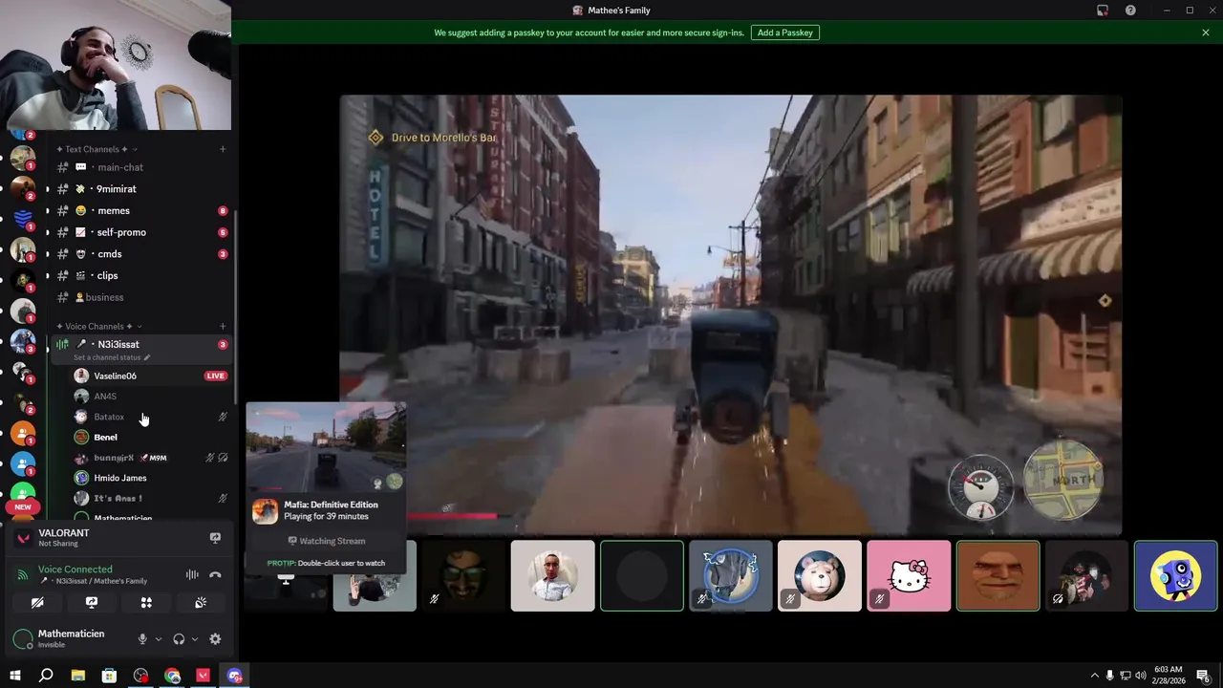Switch to OBS Studio on taskbar

(141, 676)
